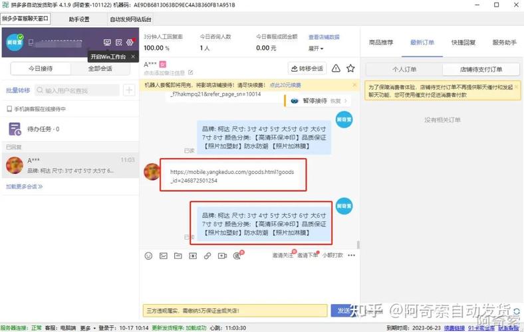The image size is (524, 332).
Task: Click 续费链接 link in status bar
Action: 454,328
